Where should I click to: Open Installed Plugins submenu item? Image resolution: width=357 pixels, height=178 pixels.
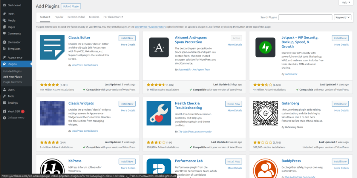coord(12,71)
